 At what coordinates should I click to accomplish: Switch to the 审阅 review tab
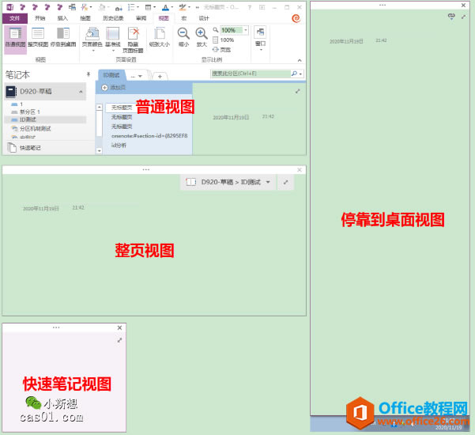[141, 18]
